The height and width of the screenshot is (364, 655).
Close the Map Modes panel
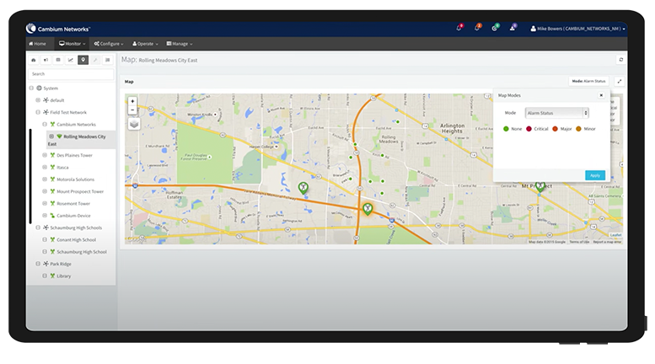(x=601, y=95)
